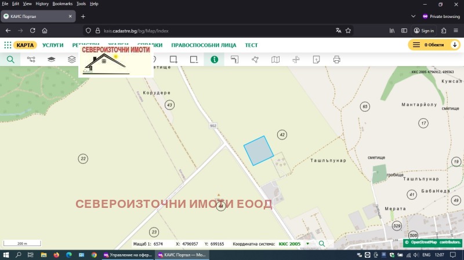
Task: Open the Bookmarks menu
Action: click(x=63, y=4)
